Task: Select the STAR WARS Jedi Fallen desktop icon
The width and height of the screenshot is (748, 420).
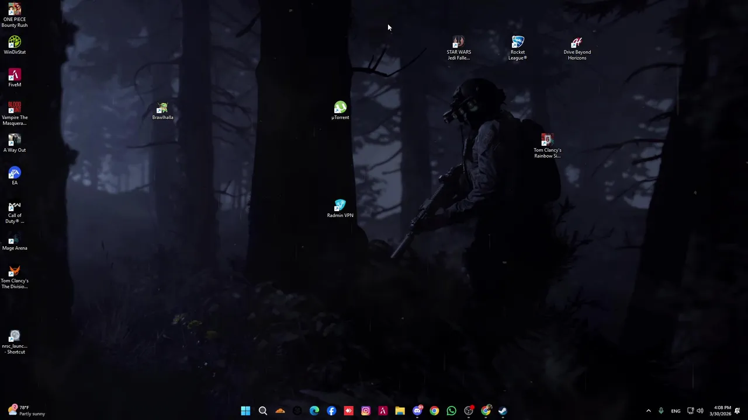Action: point(459,48)
